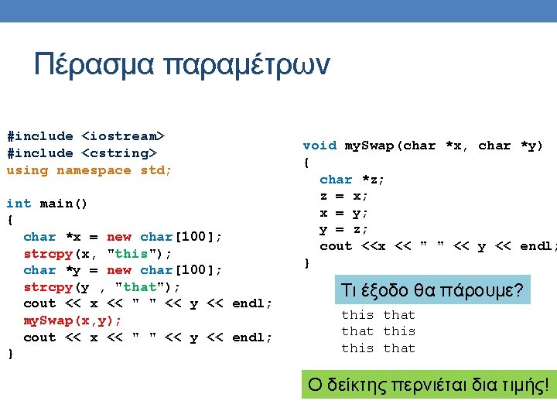This screenshot has width=557, height=418.
Task: Click the 'mySwap(x,y);' call in main
Action: 73,320
